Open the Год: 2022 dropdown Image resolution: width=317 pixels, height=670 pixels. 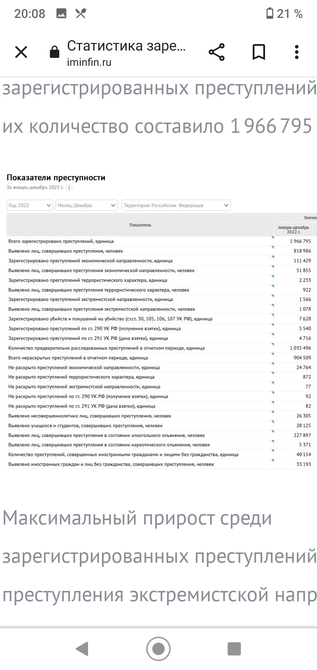(30, 205)
